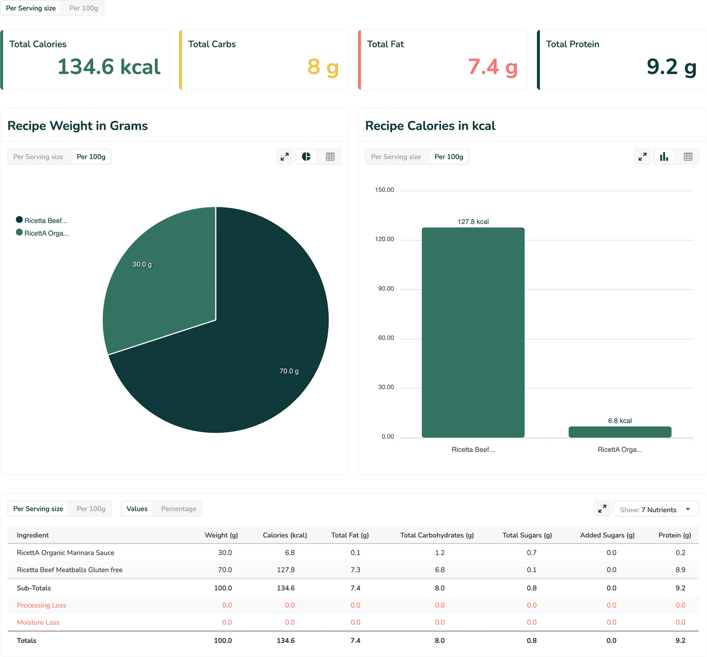
Task: Click the Ingredient column header
Action: (33, 535)
